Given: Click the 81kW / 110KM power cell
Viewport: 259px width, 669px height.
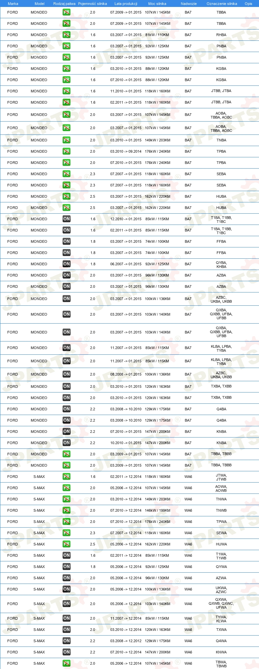Looking at the screenshot, I should pos(157,35).
